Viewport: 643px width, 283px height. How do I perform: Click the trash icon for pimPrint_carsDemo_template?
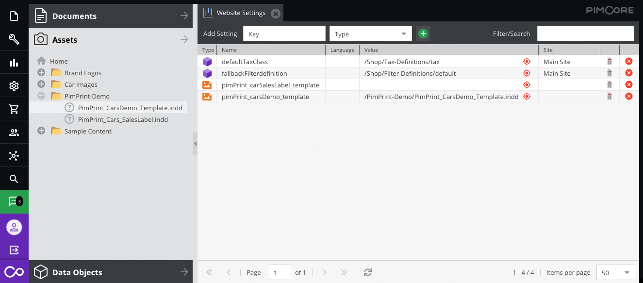pos(610,97)
